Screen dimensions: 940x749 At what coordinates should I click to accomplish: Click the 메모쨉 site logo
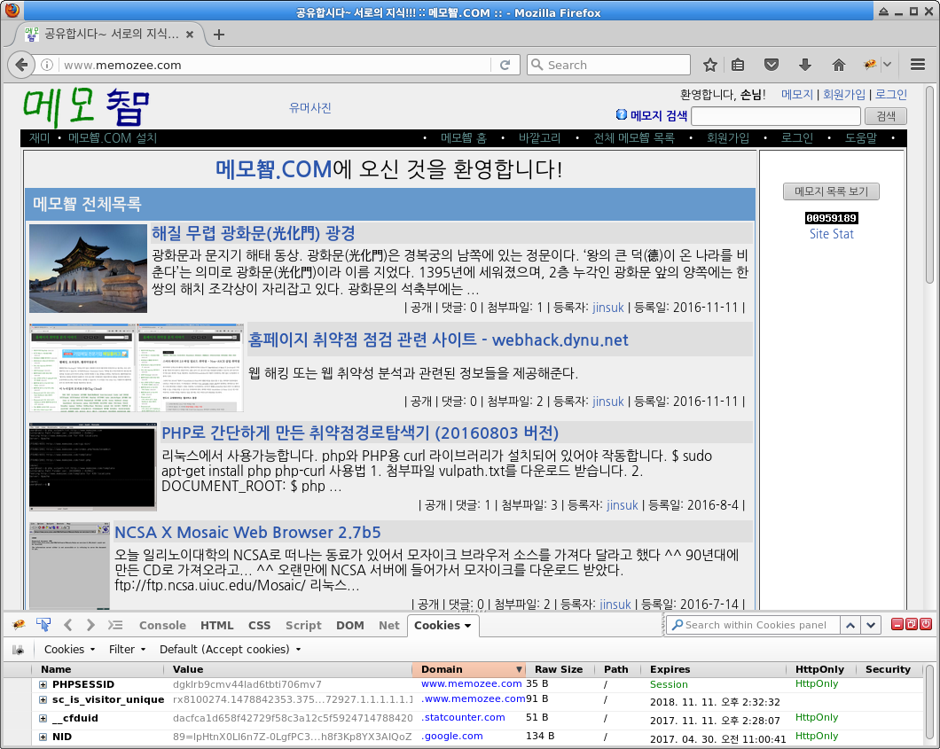[x=86, y=108]
